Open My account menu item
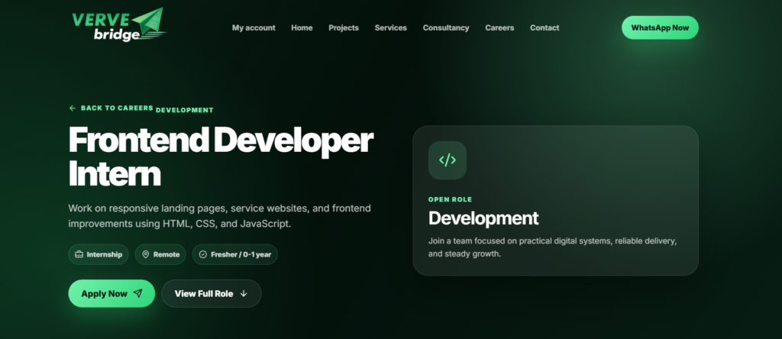This screenshot has width=782, height=339. click(254, 28)
